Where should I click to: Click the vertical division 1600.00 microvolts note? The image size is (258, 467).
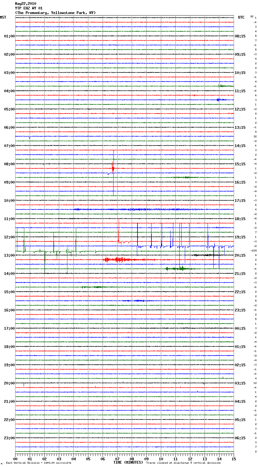[39, 463]
